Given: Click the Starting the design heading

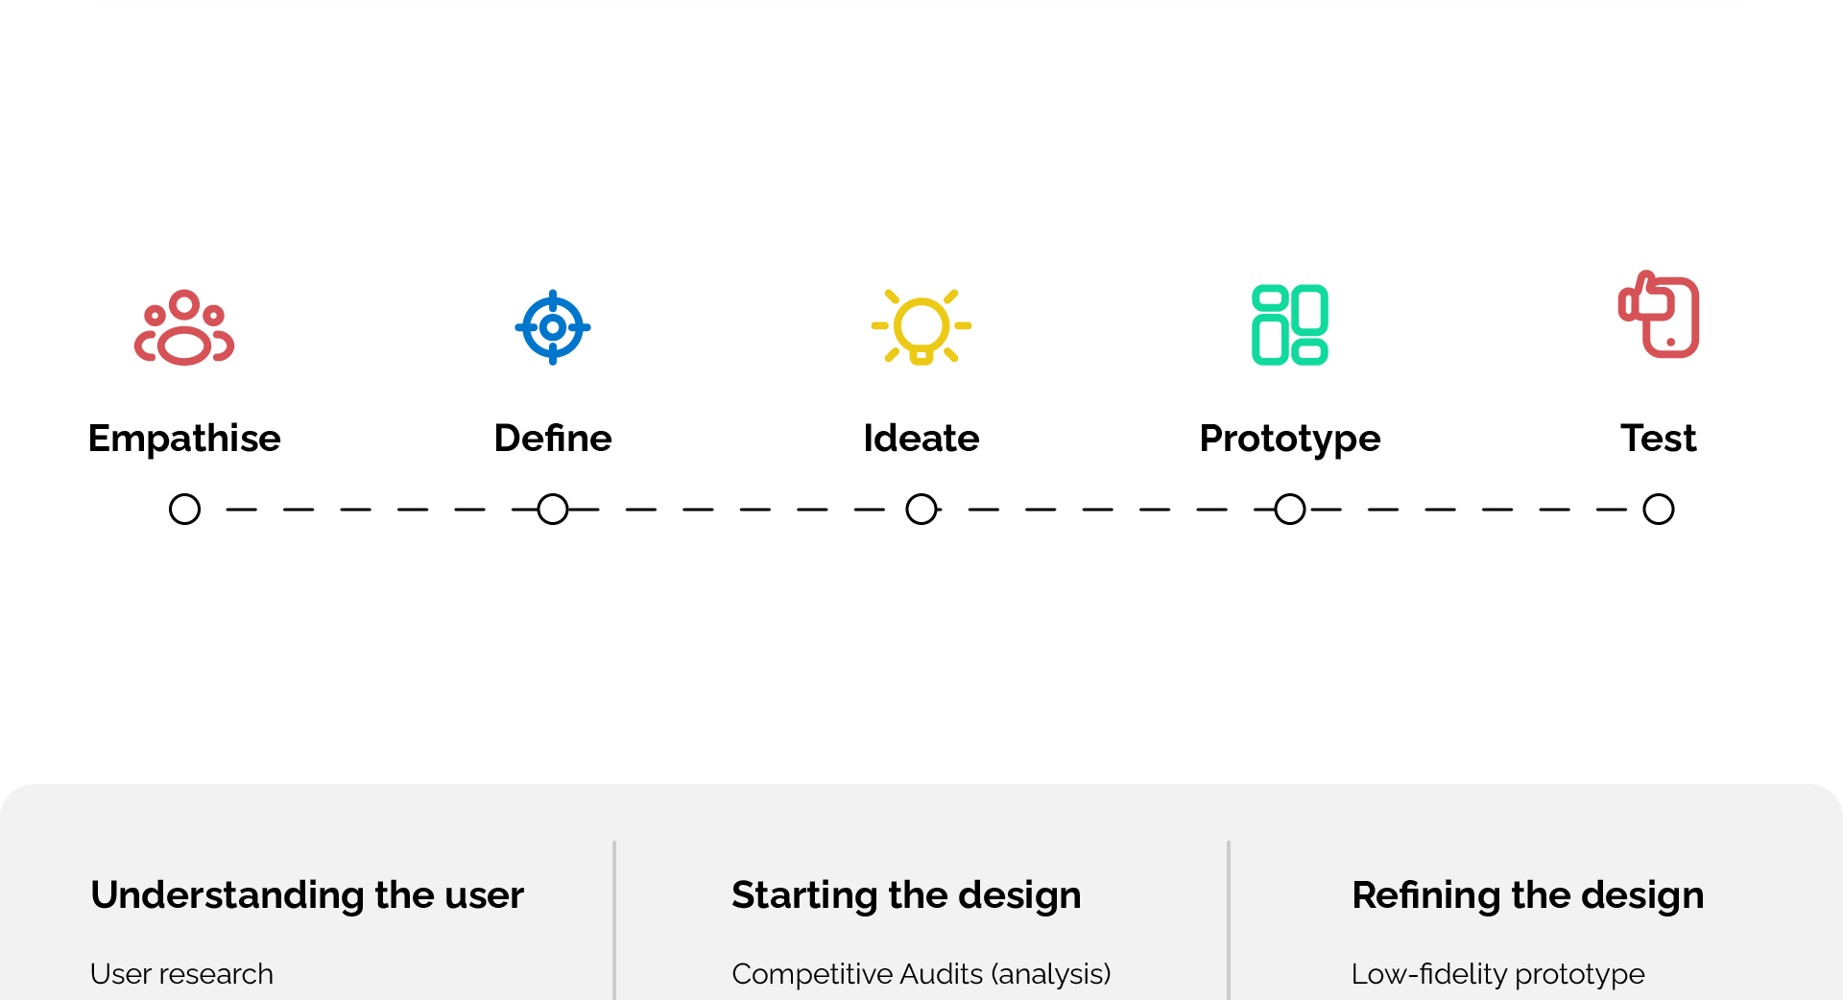Looking at the screenshot, I should click(906, 895).
